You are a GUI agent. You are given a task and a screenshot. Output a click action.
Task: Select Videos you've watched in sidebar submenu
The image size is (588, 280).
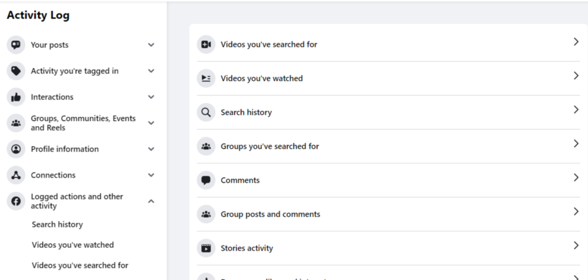[73, 245]
